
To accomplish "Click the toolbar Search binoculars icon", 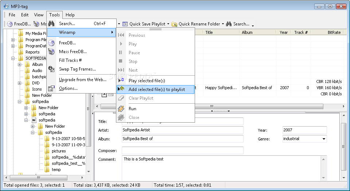I will [x=229, y=24].
